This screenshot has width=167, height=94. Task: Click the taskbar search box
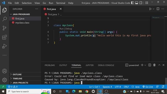(x=29, y=91)
